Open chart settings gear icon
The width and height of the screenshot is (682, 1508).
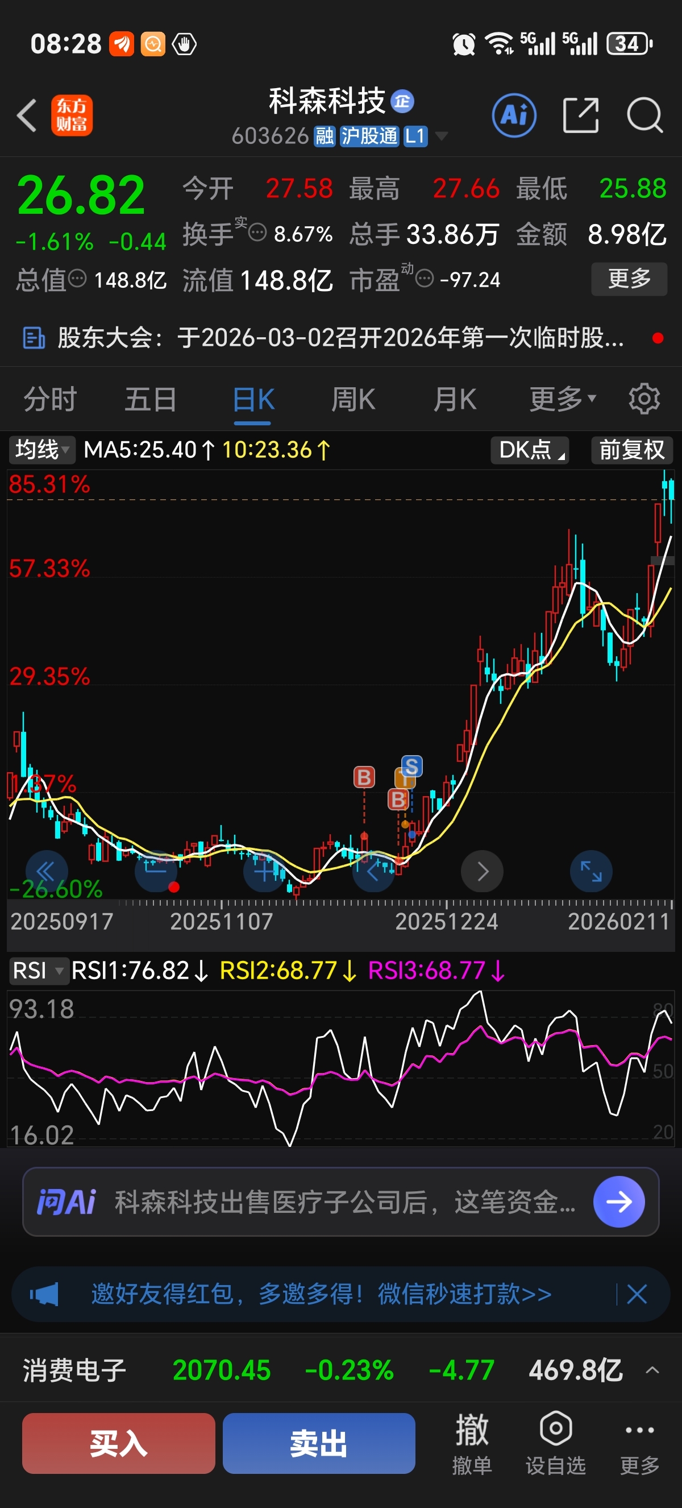click(x=644, y=399)
